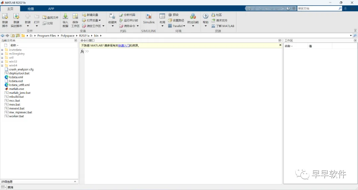Click the up one level folder icon
Image resolution: width=358 pixels, height=190 pixels.
pyautogui.click(x=13, y=35)
